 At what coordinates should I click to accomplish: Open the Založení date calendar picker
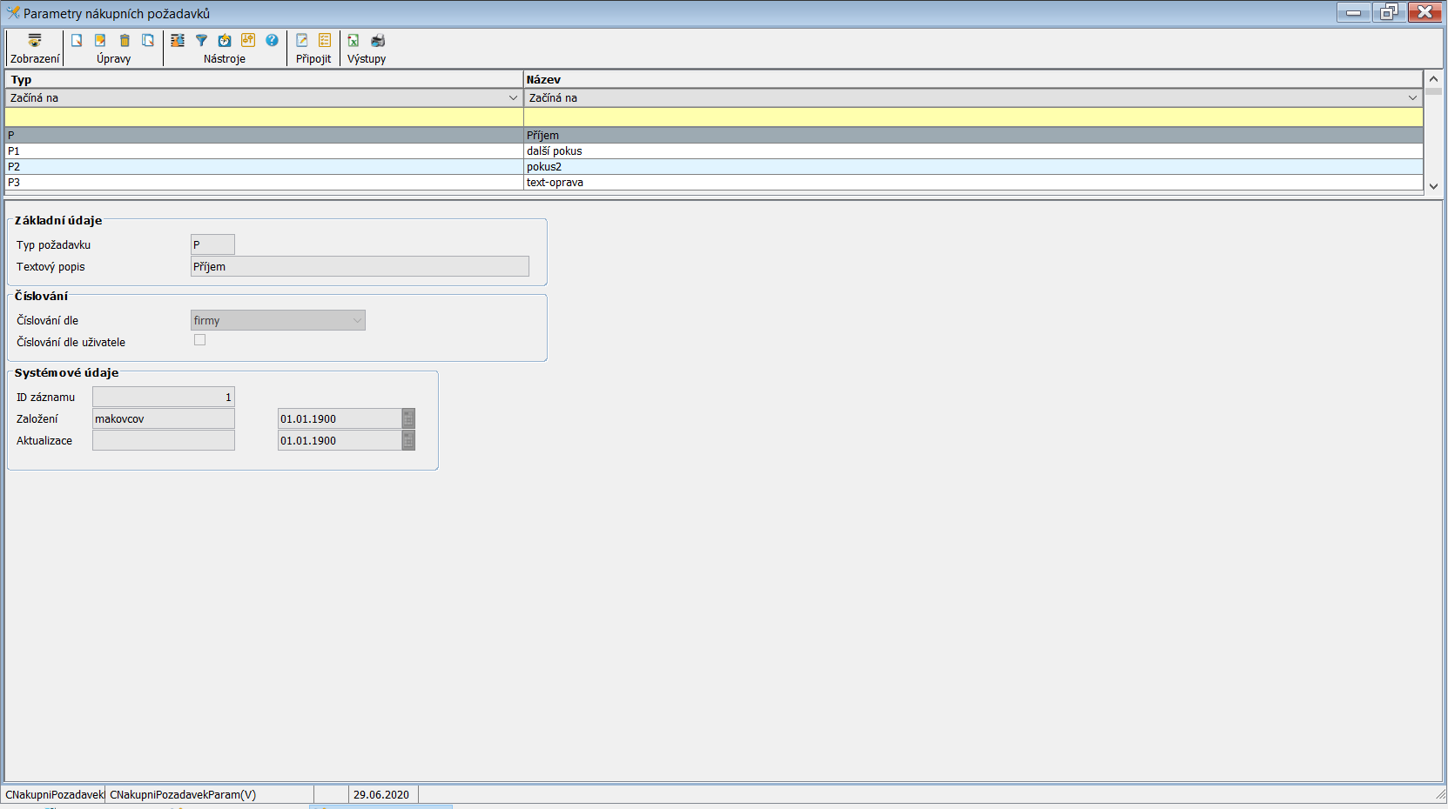[408, 419]
